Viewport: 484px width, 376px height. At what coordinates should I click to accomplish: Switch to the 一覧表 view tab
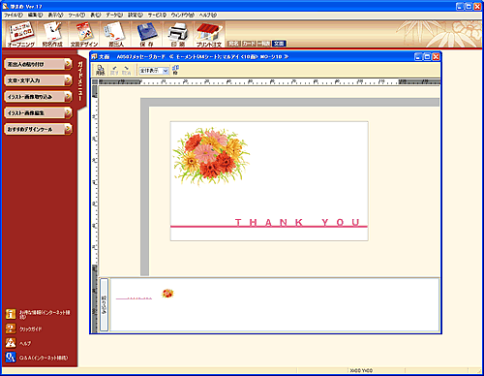263,44
